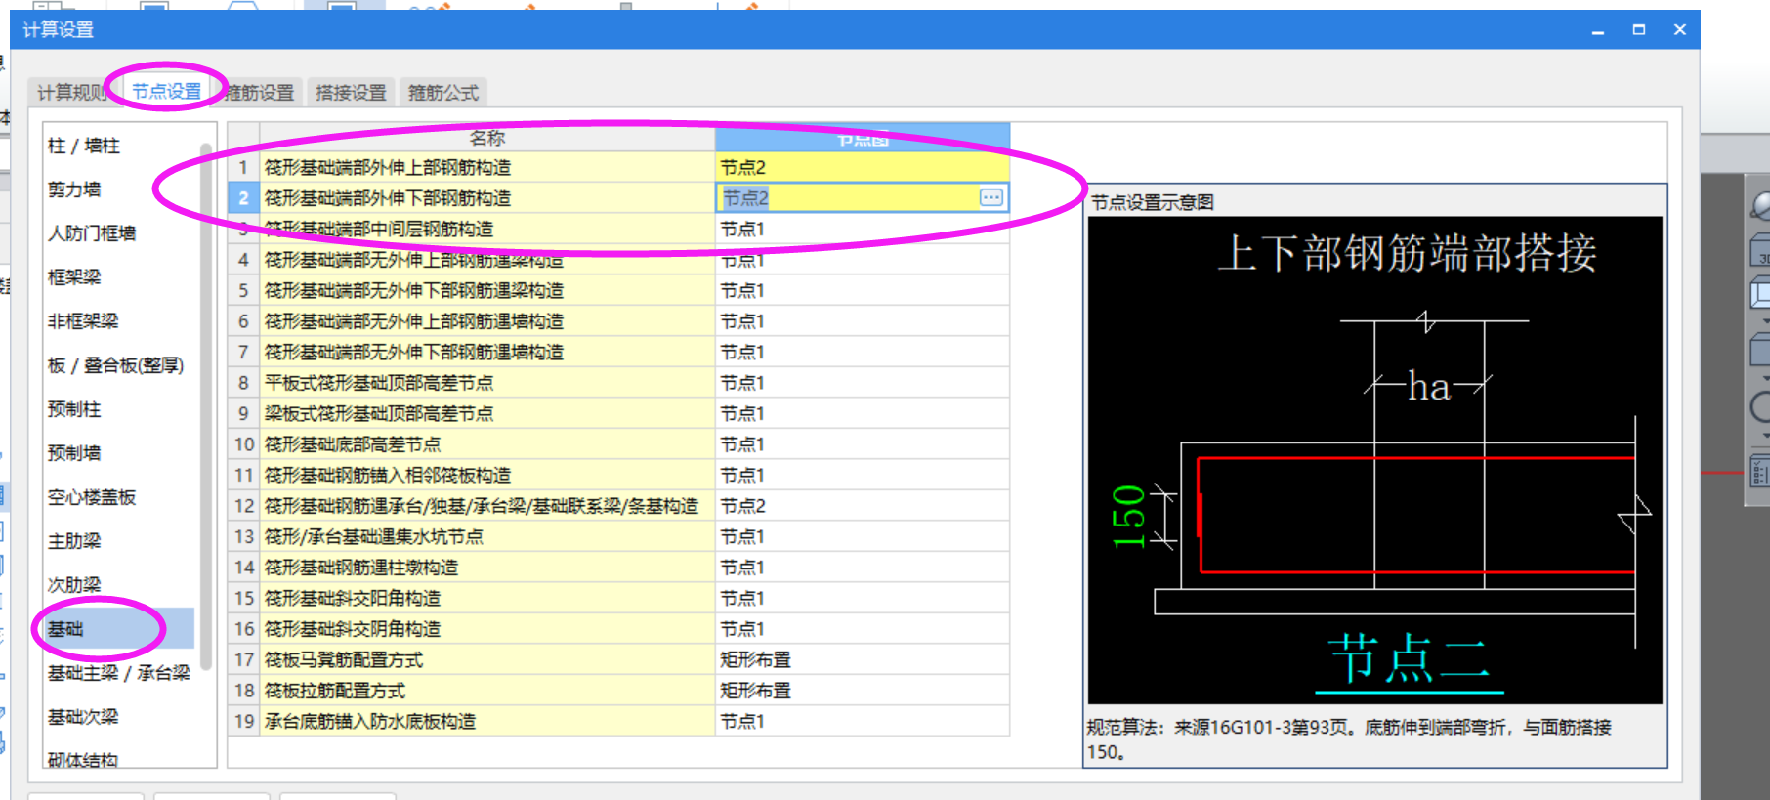
Task: Click the ellipsis button in row 2 node cell
Action: pyautogui.click(x=991, y=197)
